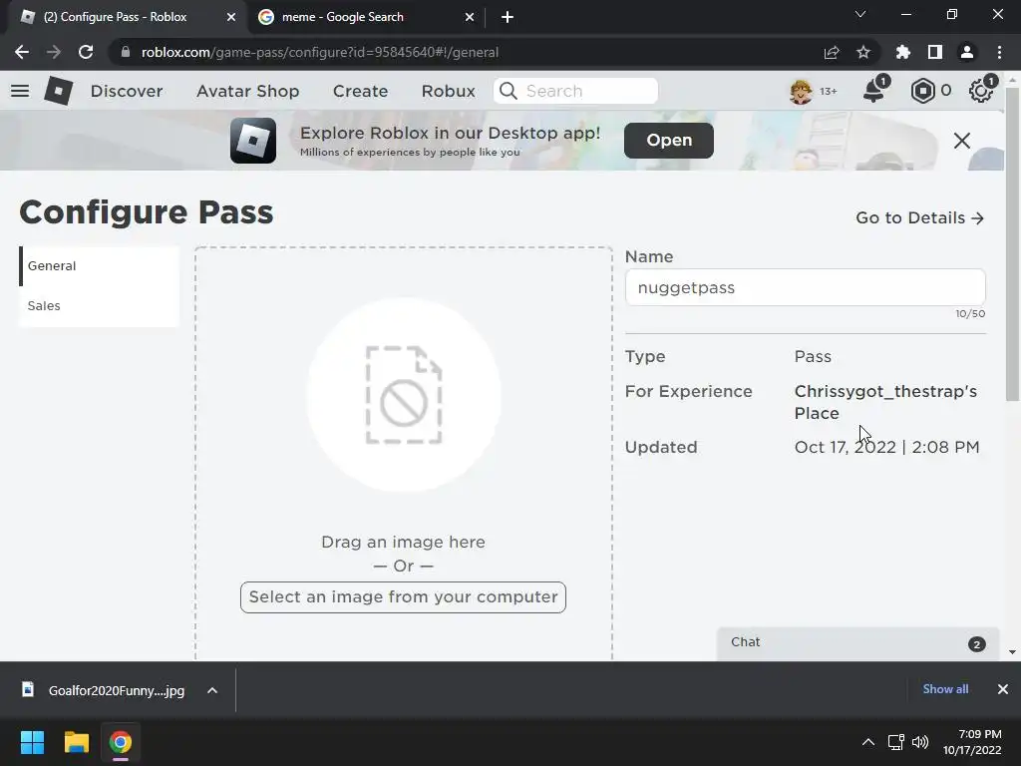Open the Discover menu
The image size is (1021, 766).
pos(127,91)
